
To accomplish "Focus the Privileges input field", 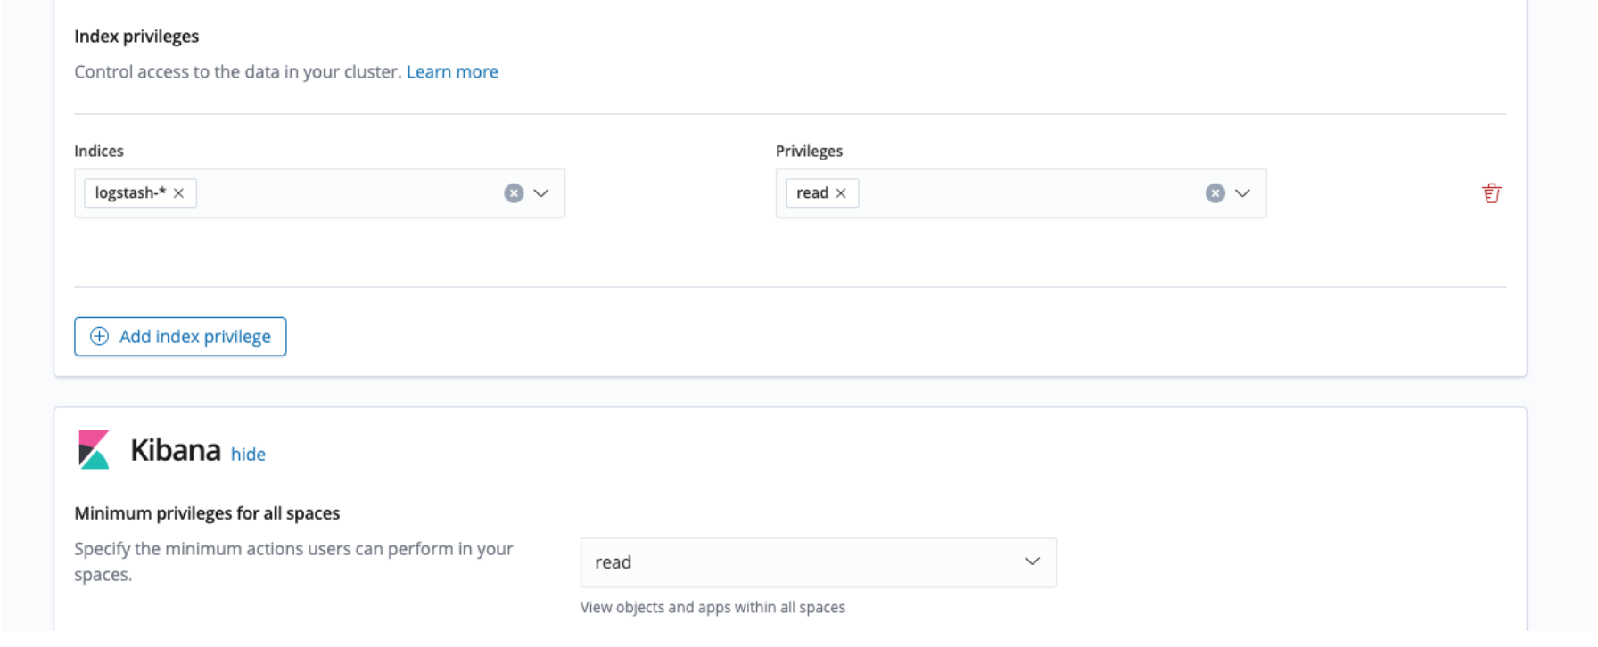I will [x=1026, y=193].
